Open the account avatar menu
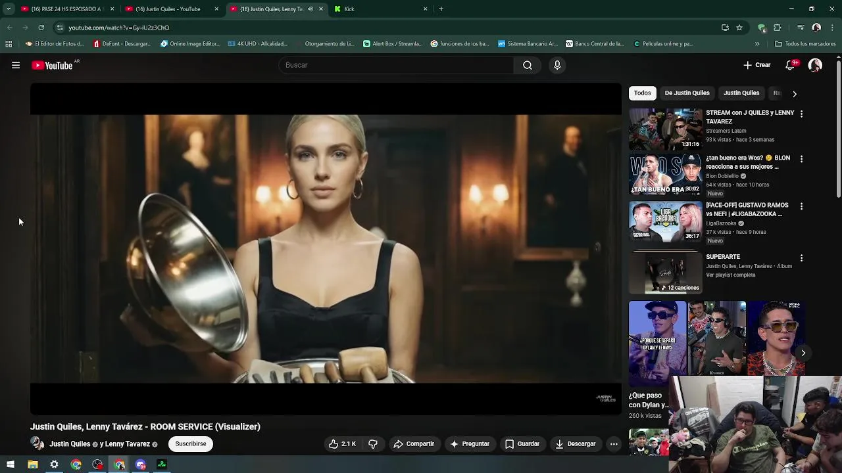Viewport: 842px width, 473px height. click(815, 65)
